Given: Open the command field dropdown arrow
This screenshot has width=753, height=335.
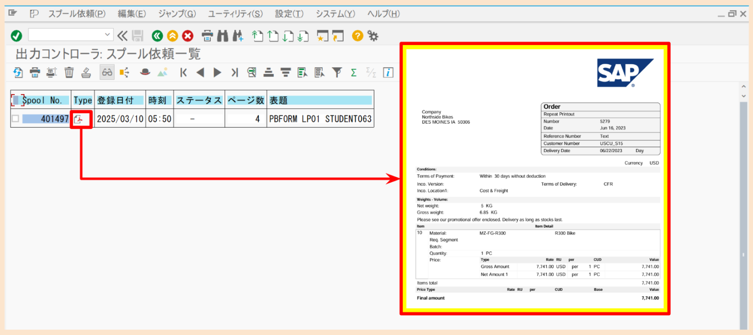Looking at the screenshot, I should coord(108,35).
